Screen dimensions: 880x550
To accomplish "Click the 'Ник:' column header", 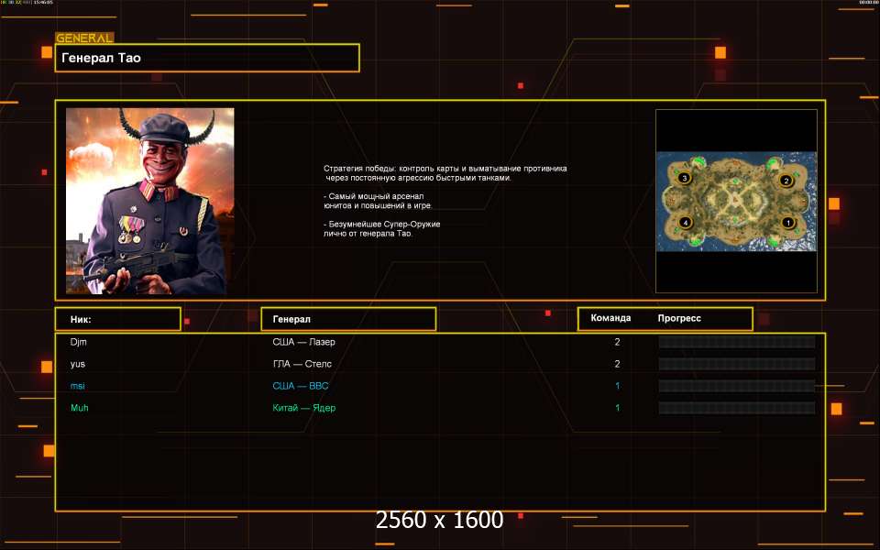I will [x=118, y=319].
